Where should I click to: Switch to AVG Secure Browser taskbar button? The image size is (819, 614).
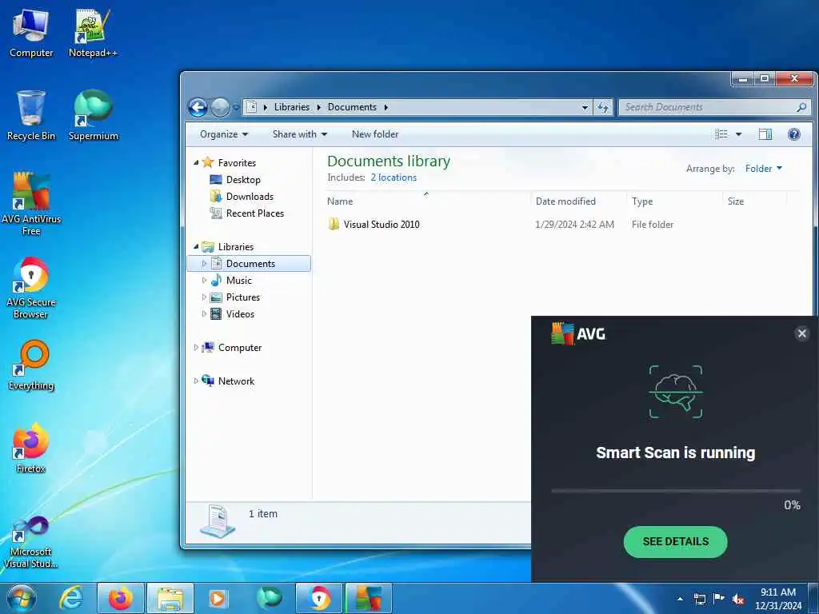[318, 598]
